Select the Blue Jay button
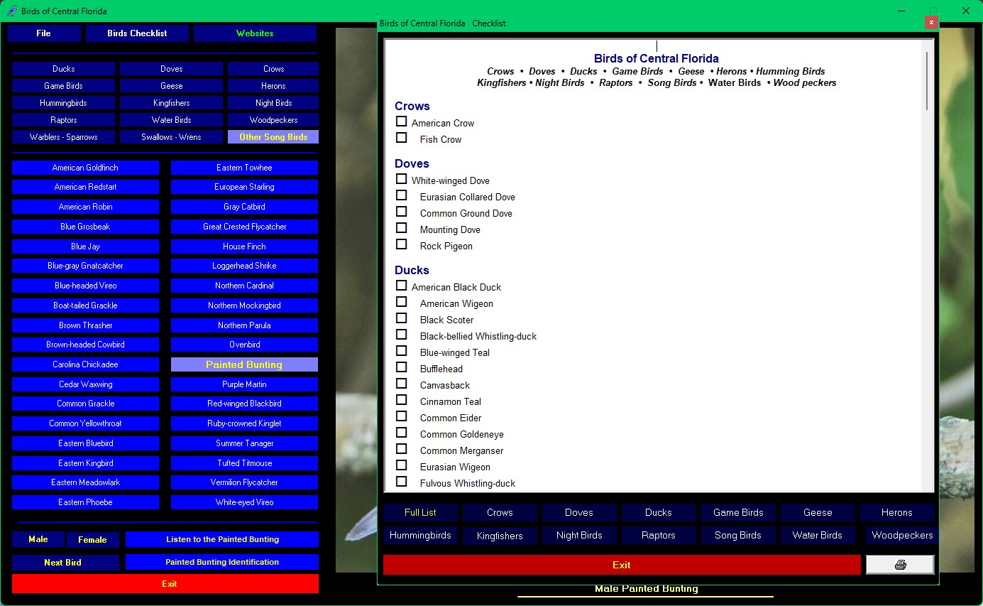This screenshot has width=983, height=606. coord(85,247)
